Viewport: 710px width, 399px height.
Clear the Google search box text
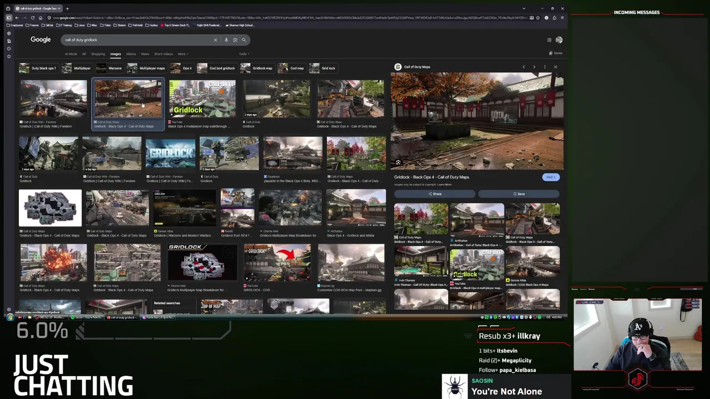215,40
